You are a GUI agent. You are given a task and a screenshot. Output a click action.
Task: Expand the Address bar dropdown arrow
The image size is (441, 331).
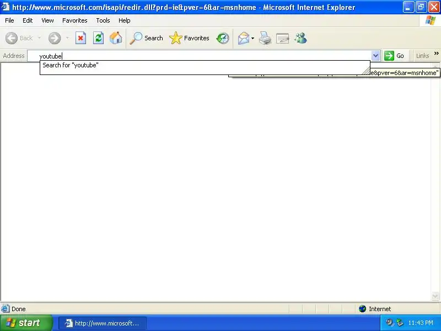pos(376,56)
